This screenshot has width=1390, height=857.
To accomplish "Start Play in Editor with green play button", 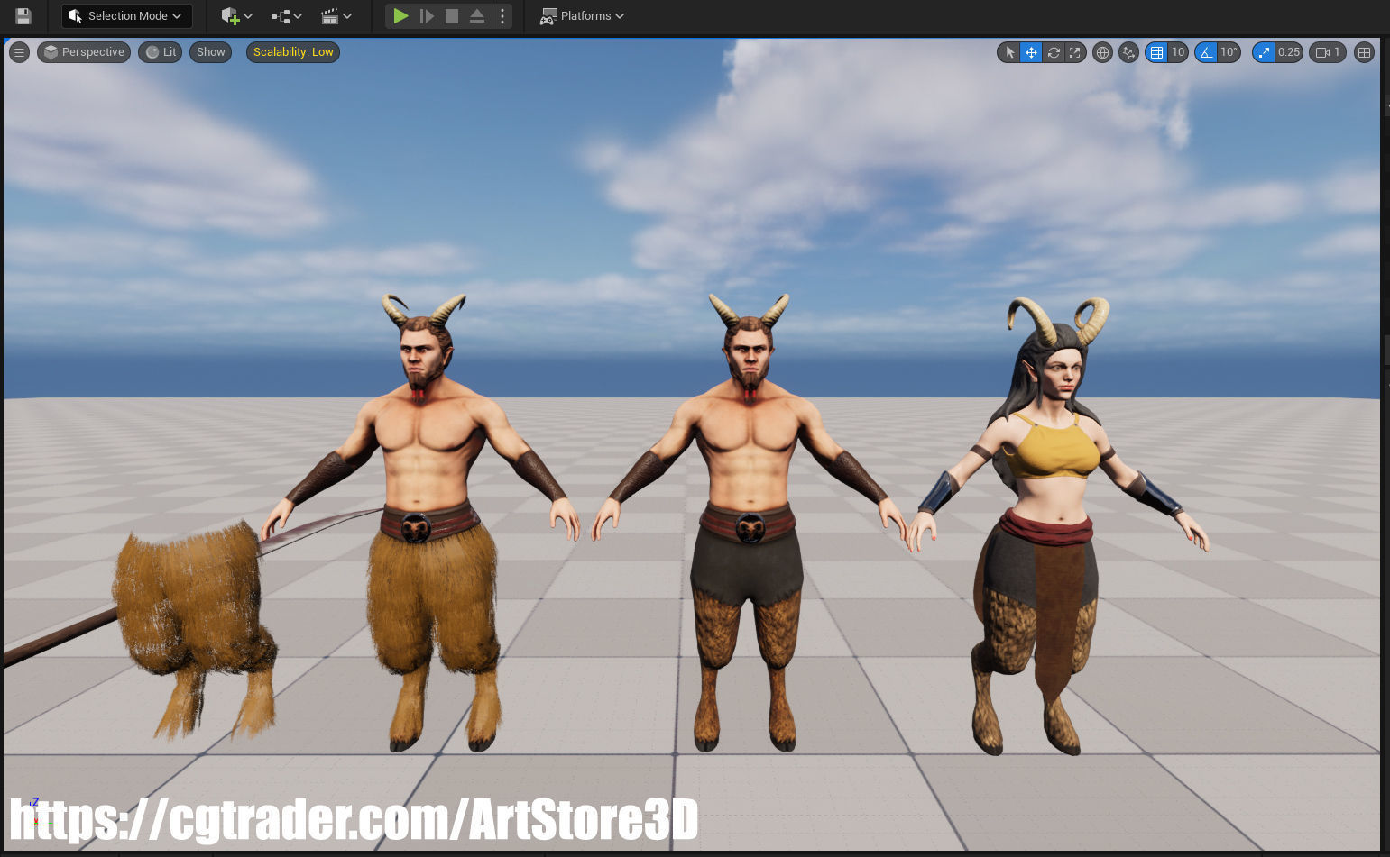I will (400, 16).
